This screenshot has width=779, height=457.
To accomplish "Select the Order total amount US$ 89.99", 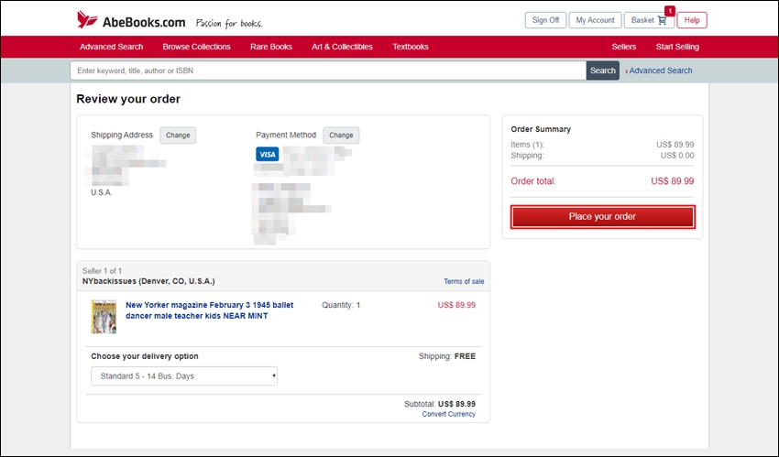I will pyautogui.click(x=672, y=181).
